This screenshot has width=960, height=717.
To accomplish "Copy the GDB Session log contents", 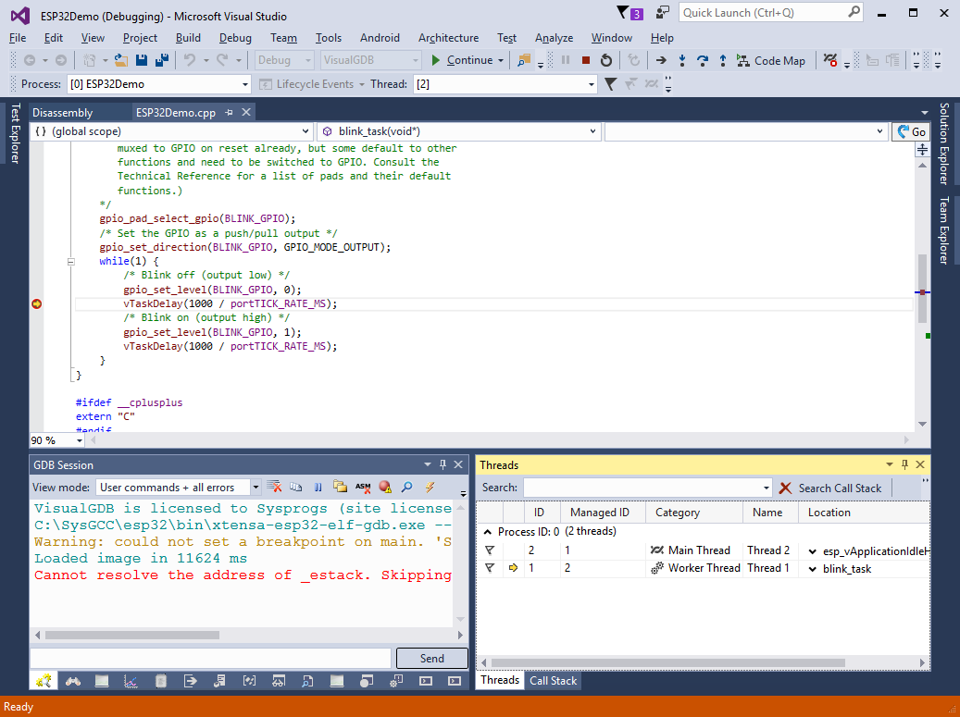I will click(x=295, y=487).
